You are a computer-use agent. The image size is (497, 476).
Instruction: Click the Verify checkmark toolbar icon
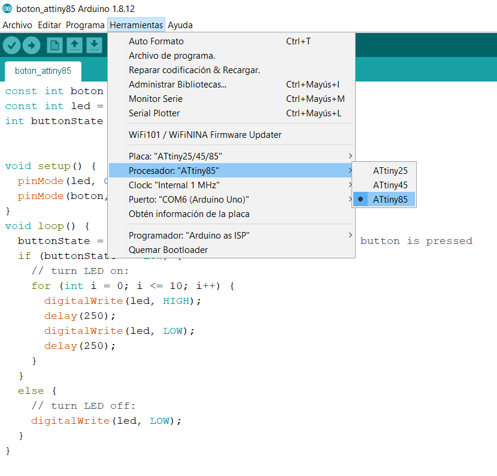pos(12,45)
